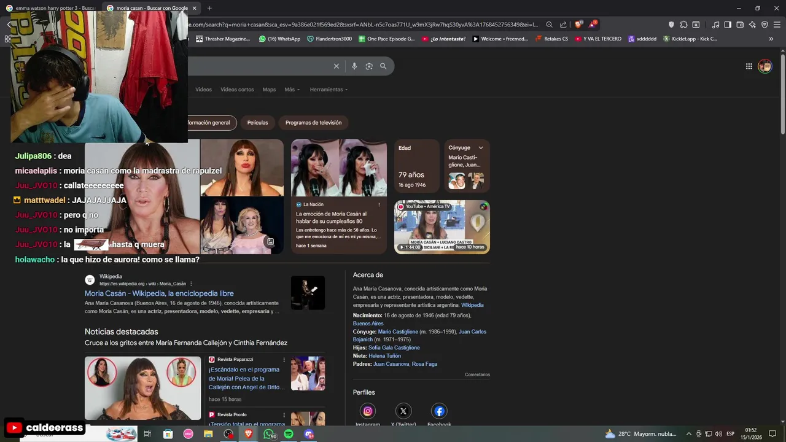Open Kicklet.app bookmark
The width and height of the screenshot is (786, 442).
tap(690, 39)
